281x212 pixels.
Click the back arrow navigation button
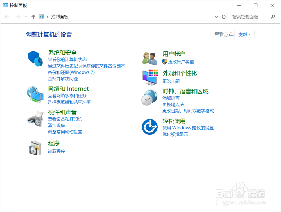point(7,17)
